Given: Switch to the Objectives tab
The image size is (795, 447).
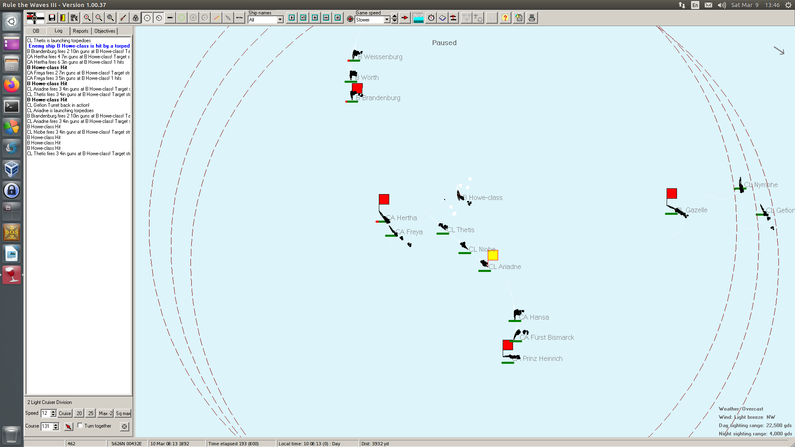Looking at the screenshot, I should pyautogui.click(x=105, y=31).
